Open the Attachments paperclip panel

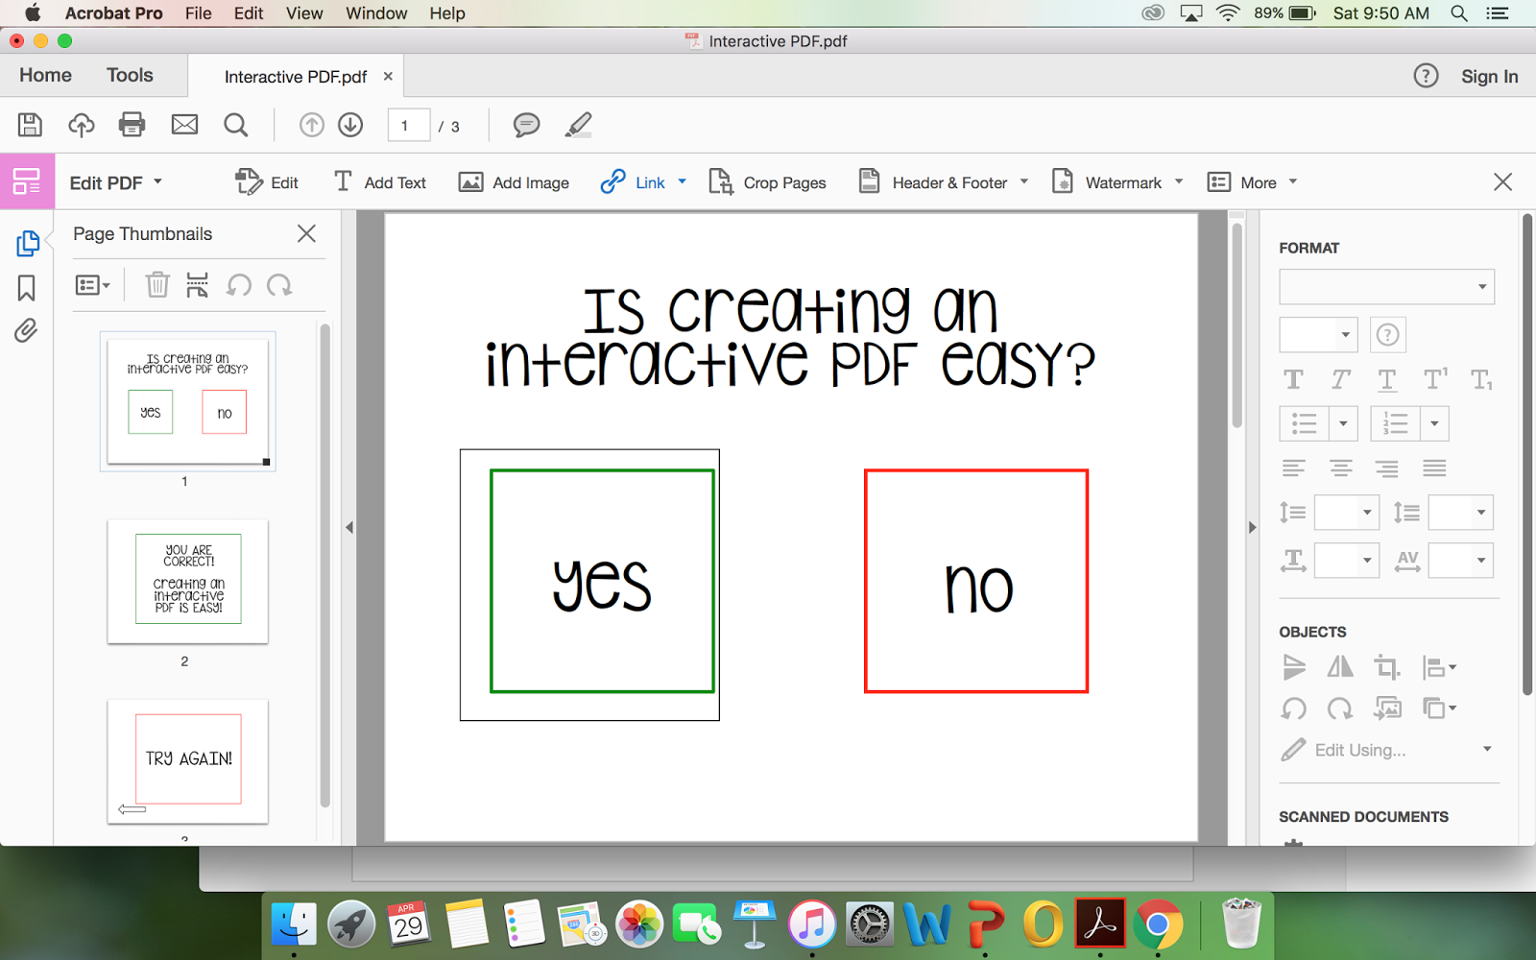[26, 329]
